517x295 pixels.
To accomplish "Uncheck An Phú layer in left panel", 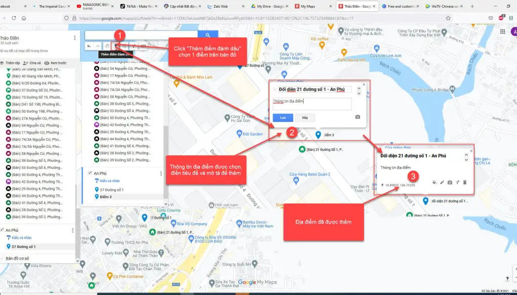I will [2, 230].
